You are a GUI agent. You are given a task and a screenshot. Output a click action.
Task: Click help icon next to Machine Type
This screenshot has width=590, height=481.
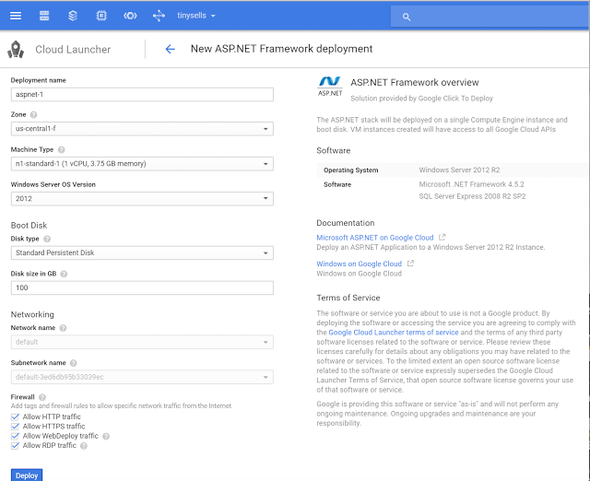tap(62, 149)
